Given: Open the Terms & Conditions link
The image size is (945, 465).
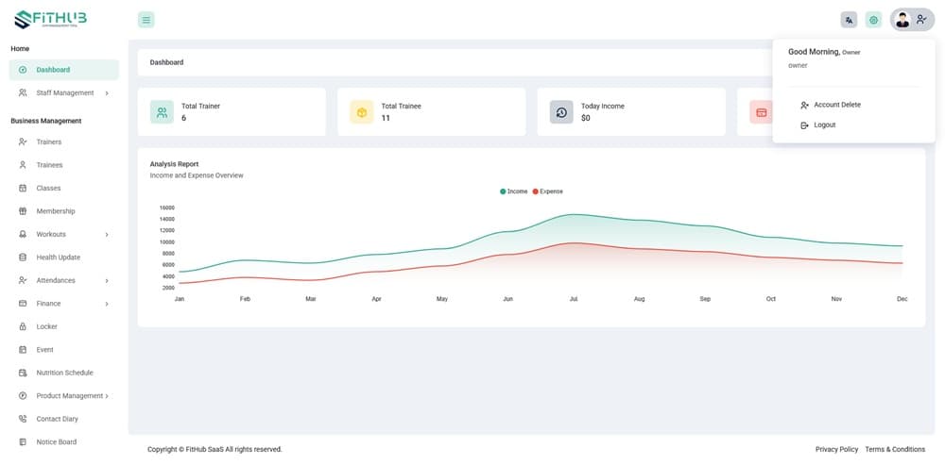Looking at the screenshot, I should click(895, 449).
